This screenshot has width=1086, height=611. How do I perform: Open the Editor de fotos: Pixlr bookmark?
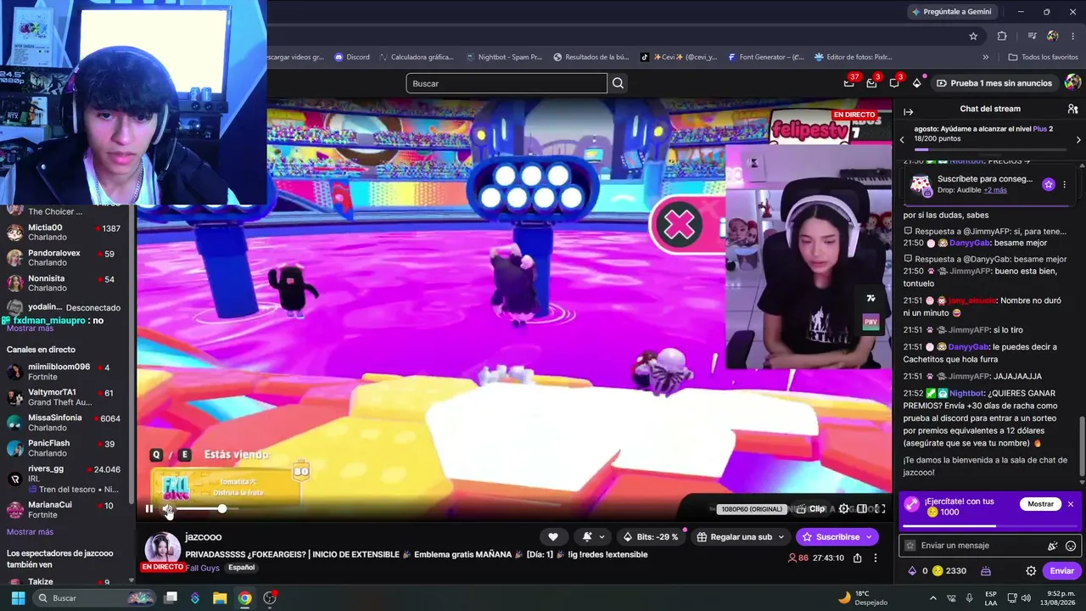pyautogui.click(x=853, y=58)
